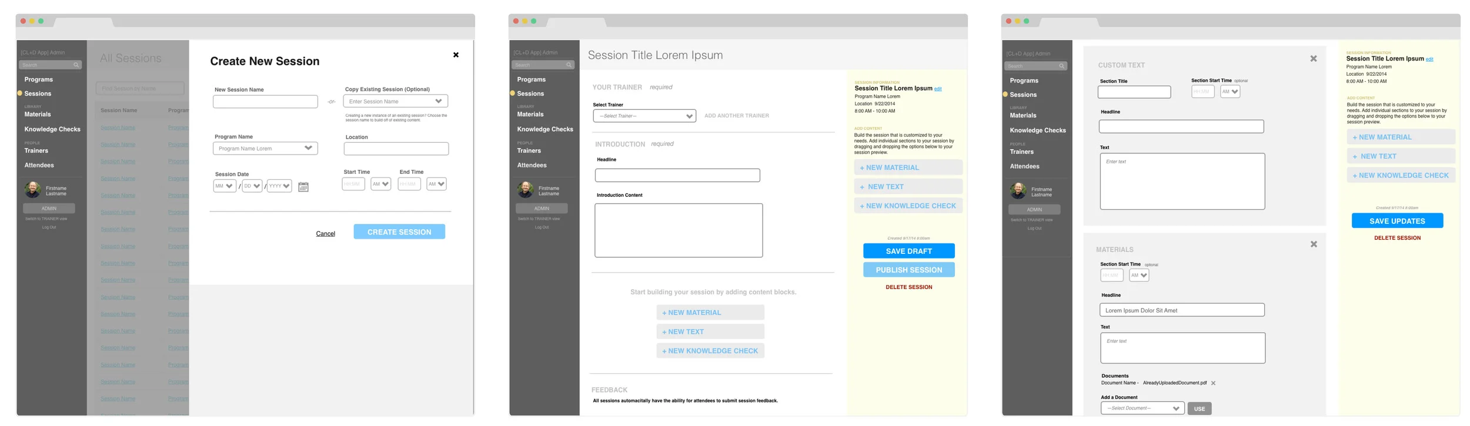Select Sessions in Session Title window sidebar
The image size is (1470, 426).
click(530, 93)
